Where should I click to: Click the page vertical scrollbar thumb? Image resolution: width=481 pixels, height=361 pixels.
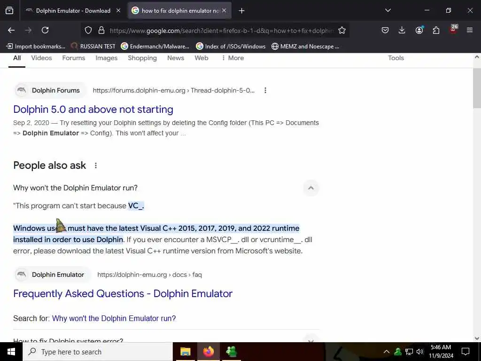pyautogui.click(x=477, y=88)
